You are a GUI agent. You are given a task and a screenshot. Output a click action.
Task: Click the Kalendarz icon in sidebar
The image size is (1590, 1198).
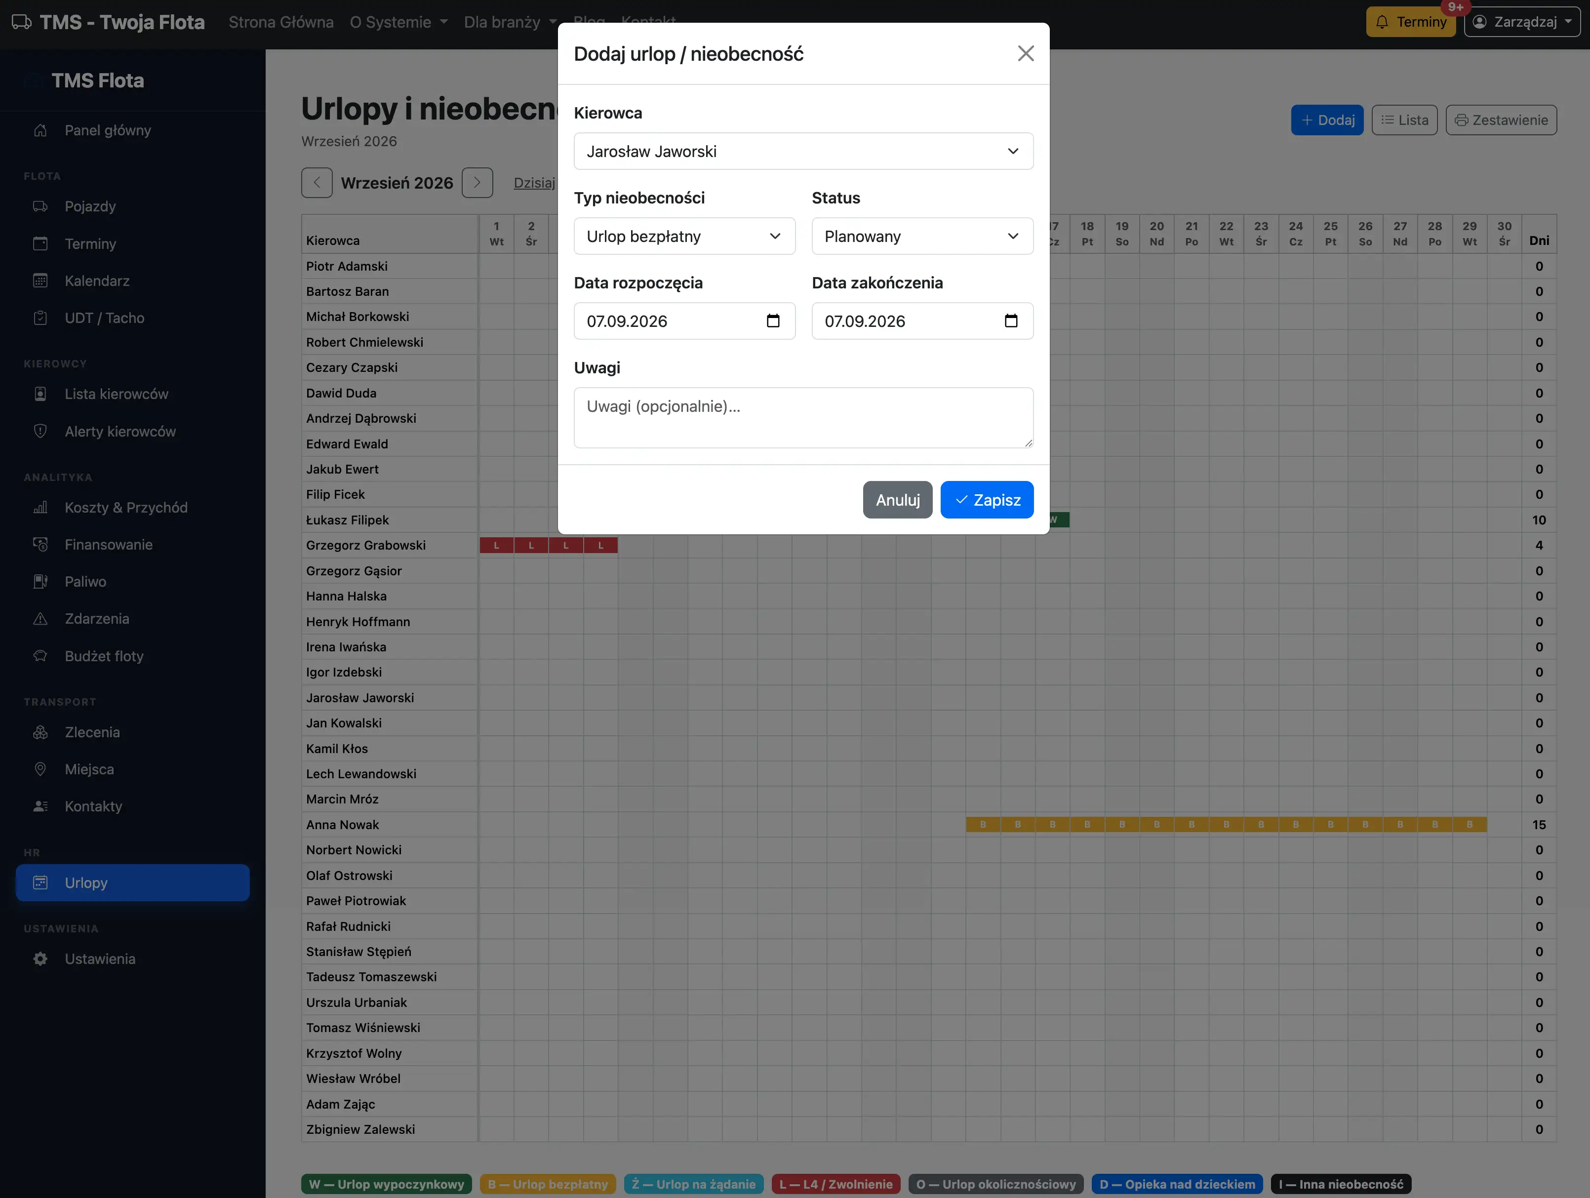click(x=40, y=280)
